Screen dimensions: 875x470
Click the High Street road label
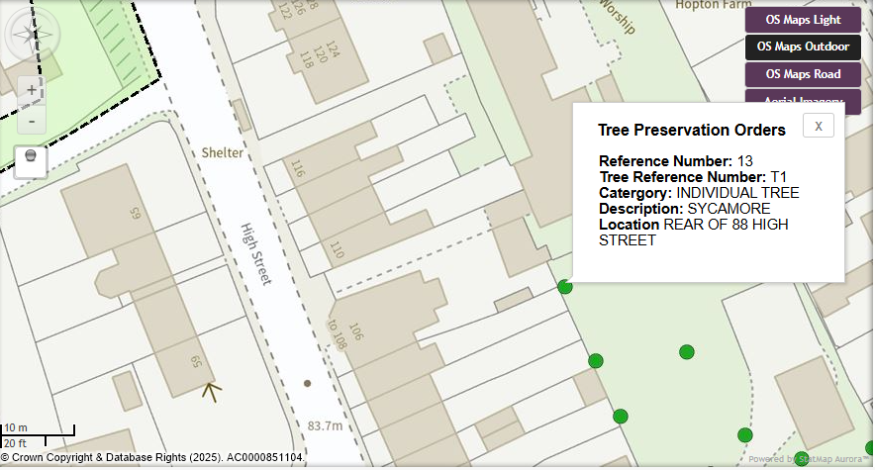pyautogui.click(x=255, y=254)
